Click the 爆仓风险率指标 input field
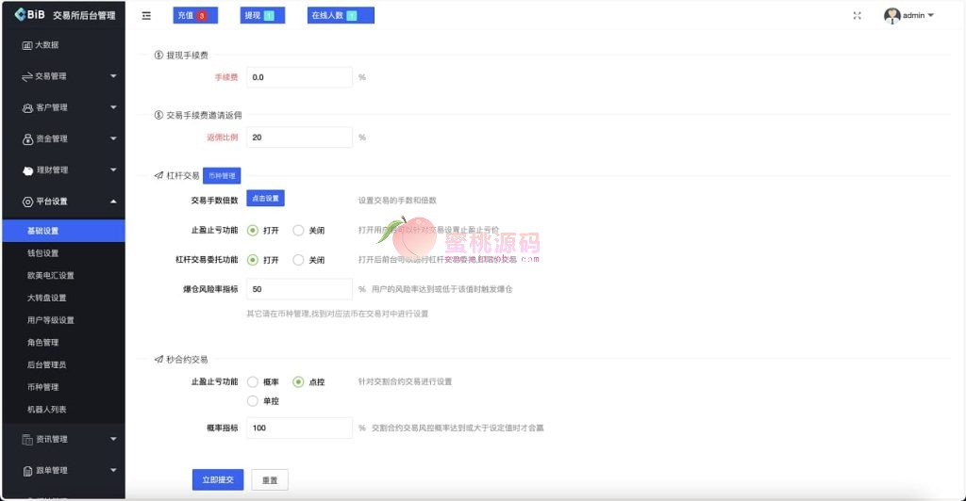This screenshot has height=501, width=966. (299, 289)
